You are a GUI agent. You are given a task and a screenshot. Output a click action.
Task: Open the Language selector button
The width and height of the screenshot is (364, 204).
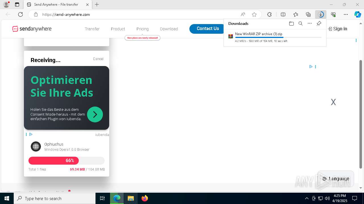336,178
